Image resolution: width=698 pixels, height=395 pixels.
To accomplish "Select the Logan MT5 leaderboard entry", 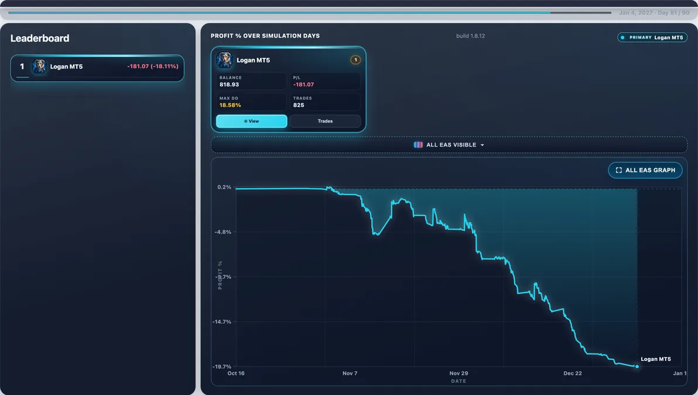I will [97, 68].
